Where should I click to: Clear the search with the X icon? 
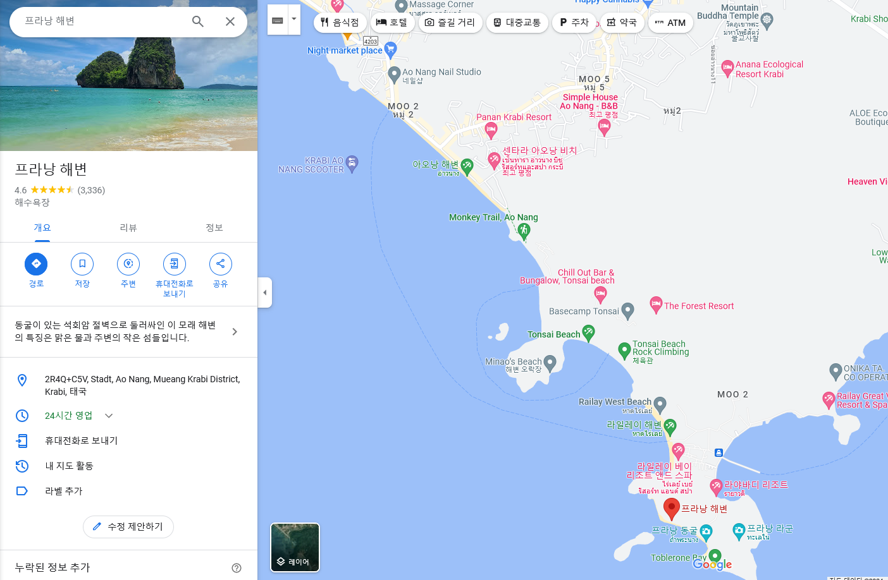[x=230, y=21]
